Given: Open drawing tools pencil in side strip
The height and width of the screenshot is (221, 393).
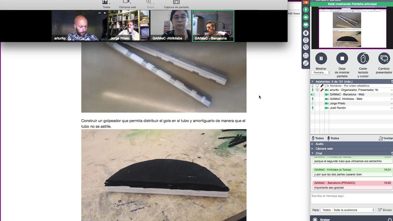Looking at the screenshot, I should (305, 63).
